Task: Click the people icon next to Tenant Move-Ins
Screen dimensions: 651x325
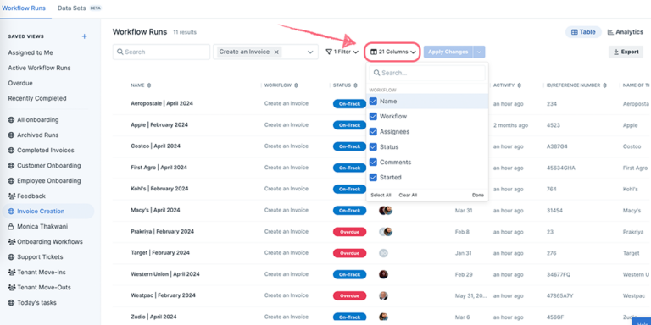Action: tap(11, 273)
